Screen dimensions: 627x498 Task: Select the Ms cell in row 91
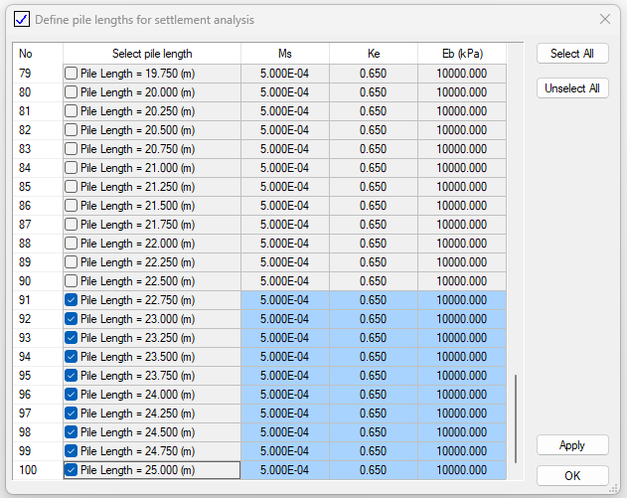[285, 300]
